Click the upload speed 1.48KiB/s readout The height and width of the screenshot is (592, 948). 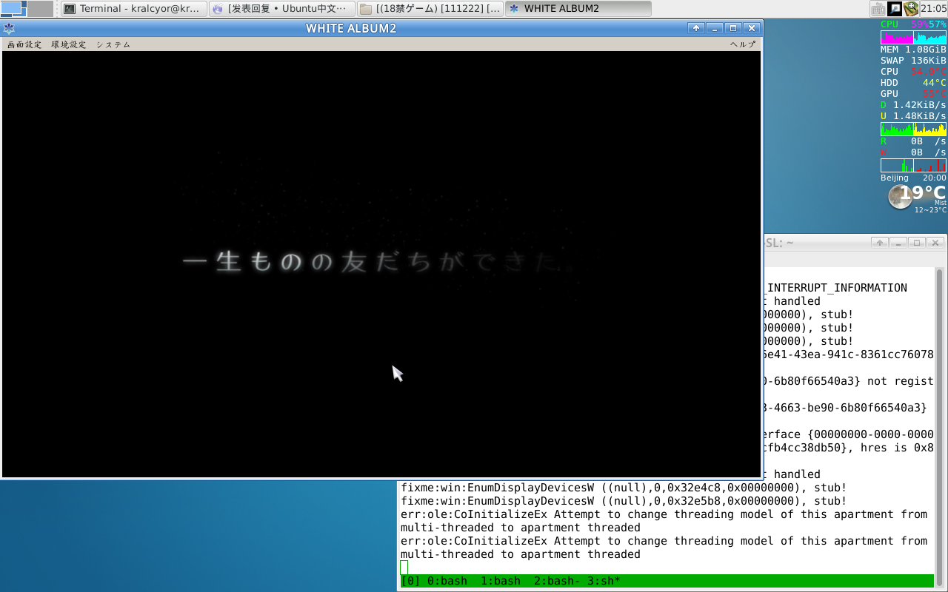pyautogui.click(x=913, y=116)
